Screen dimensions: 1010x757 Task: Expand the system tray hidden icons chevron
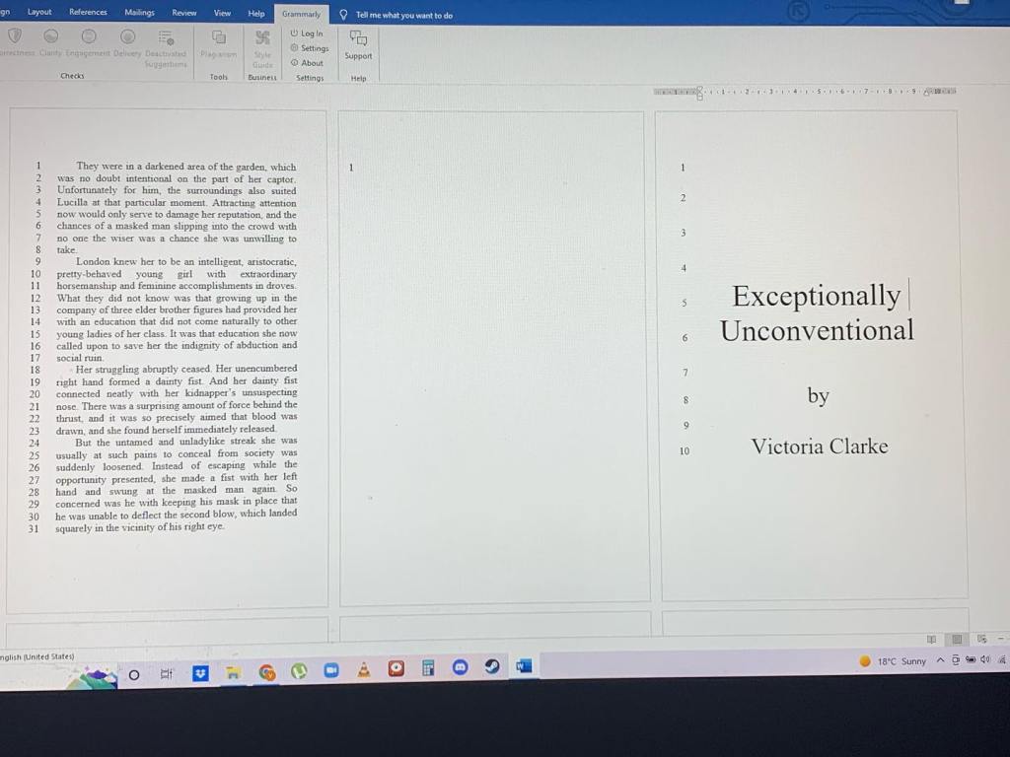pyautogui.click(x=940, y=660)
